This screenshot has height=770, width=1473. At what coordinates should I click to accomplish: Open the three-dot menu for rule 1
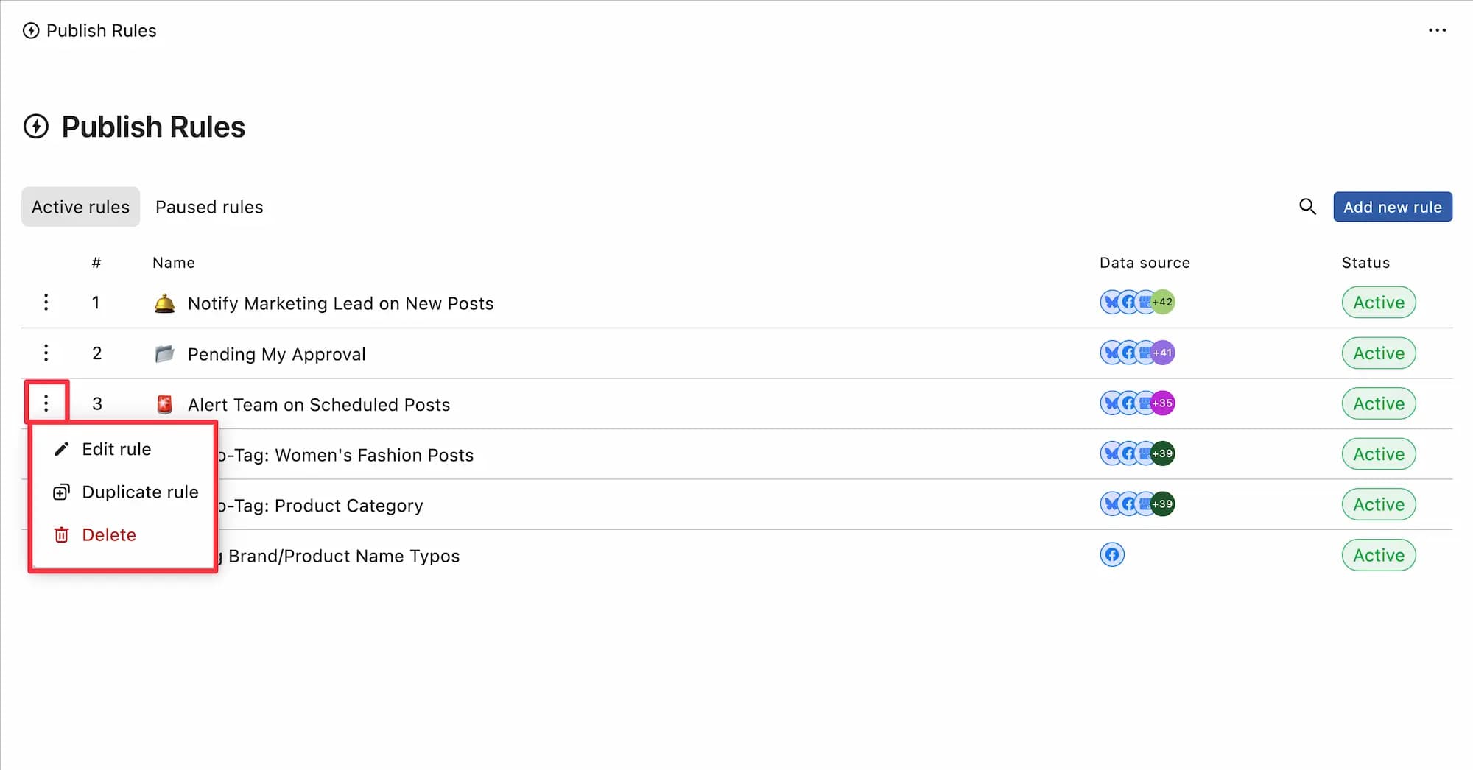(46, 302)
